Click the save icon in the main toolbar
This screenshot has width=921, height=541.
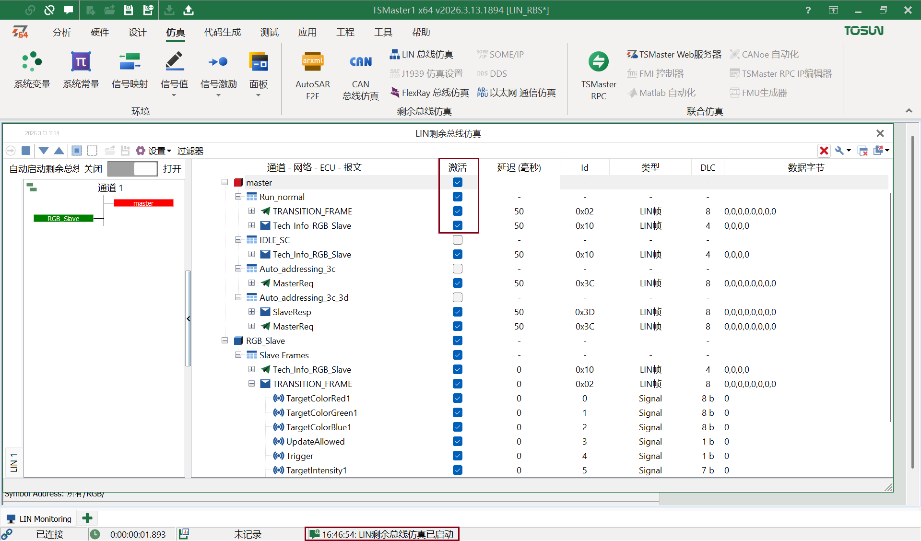[128, 10]
